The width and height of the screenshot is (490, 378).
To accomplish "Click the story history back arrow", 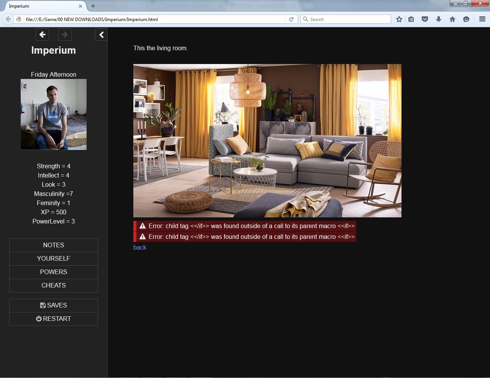I will click(42, 35).
